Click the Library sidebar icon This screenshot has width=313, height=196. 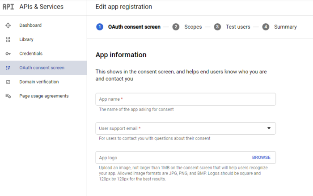8,39
